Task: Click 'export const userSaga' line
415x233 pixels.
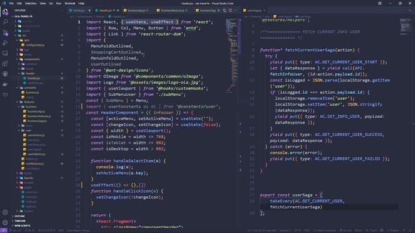Action: 291,195
